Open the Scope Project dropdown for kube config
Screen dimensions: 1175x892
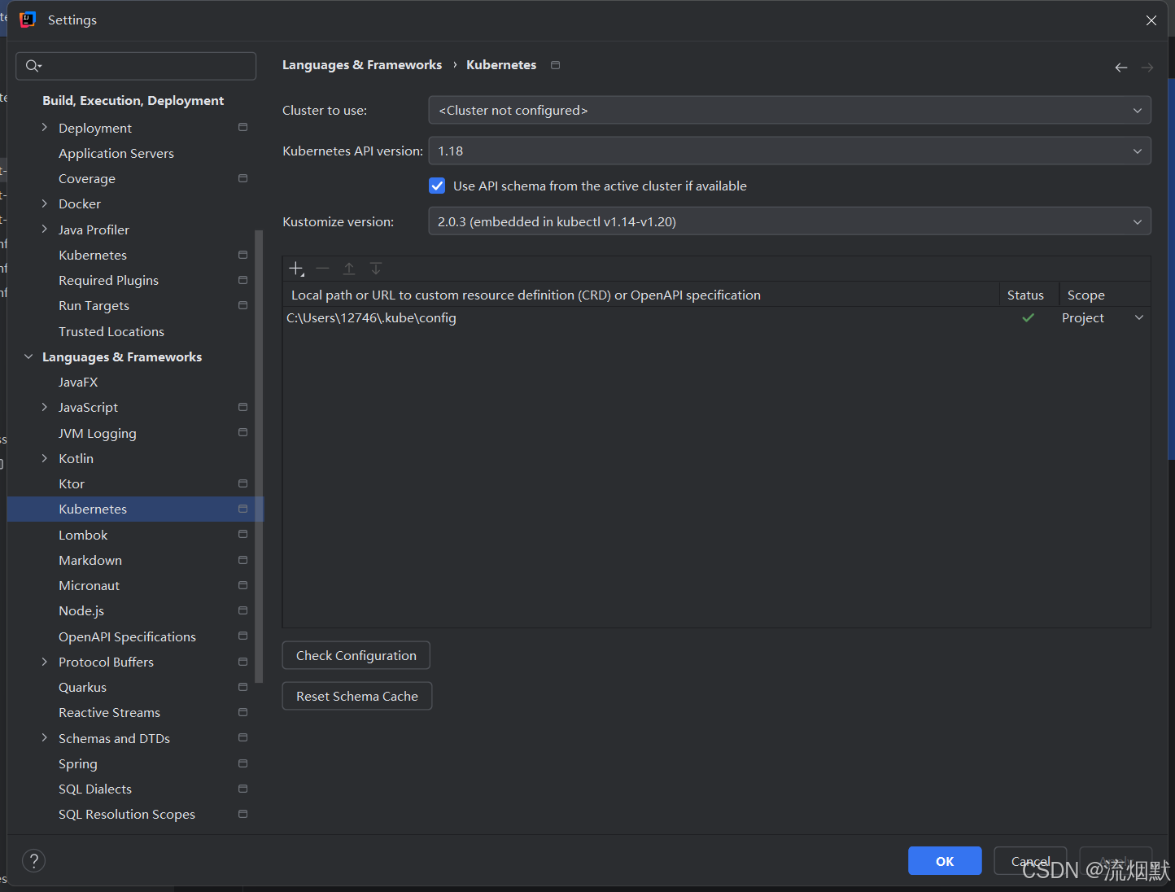1103,318
